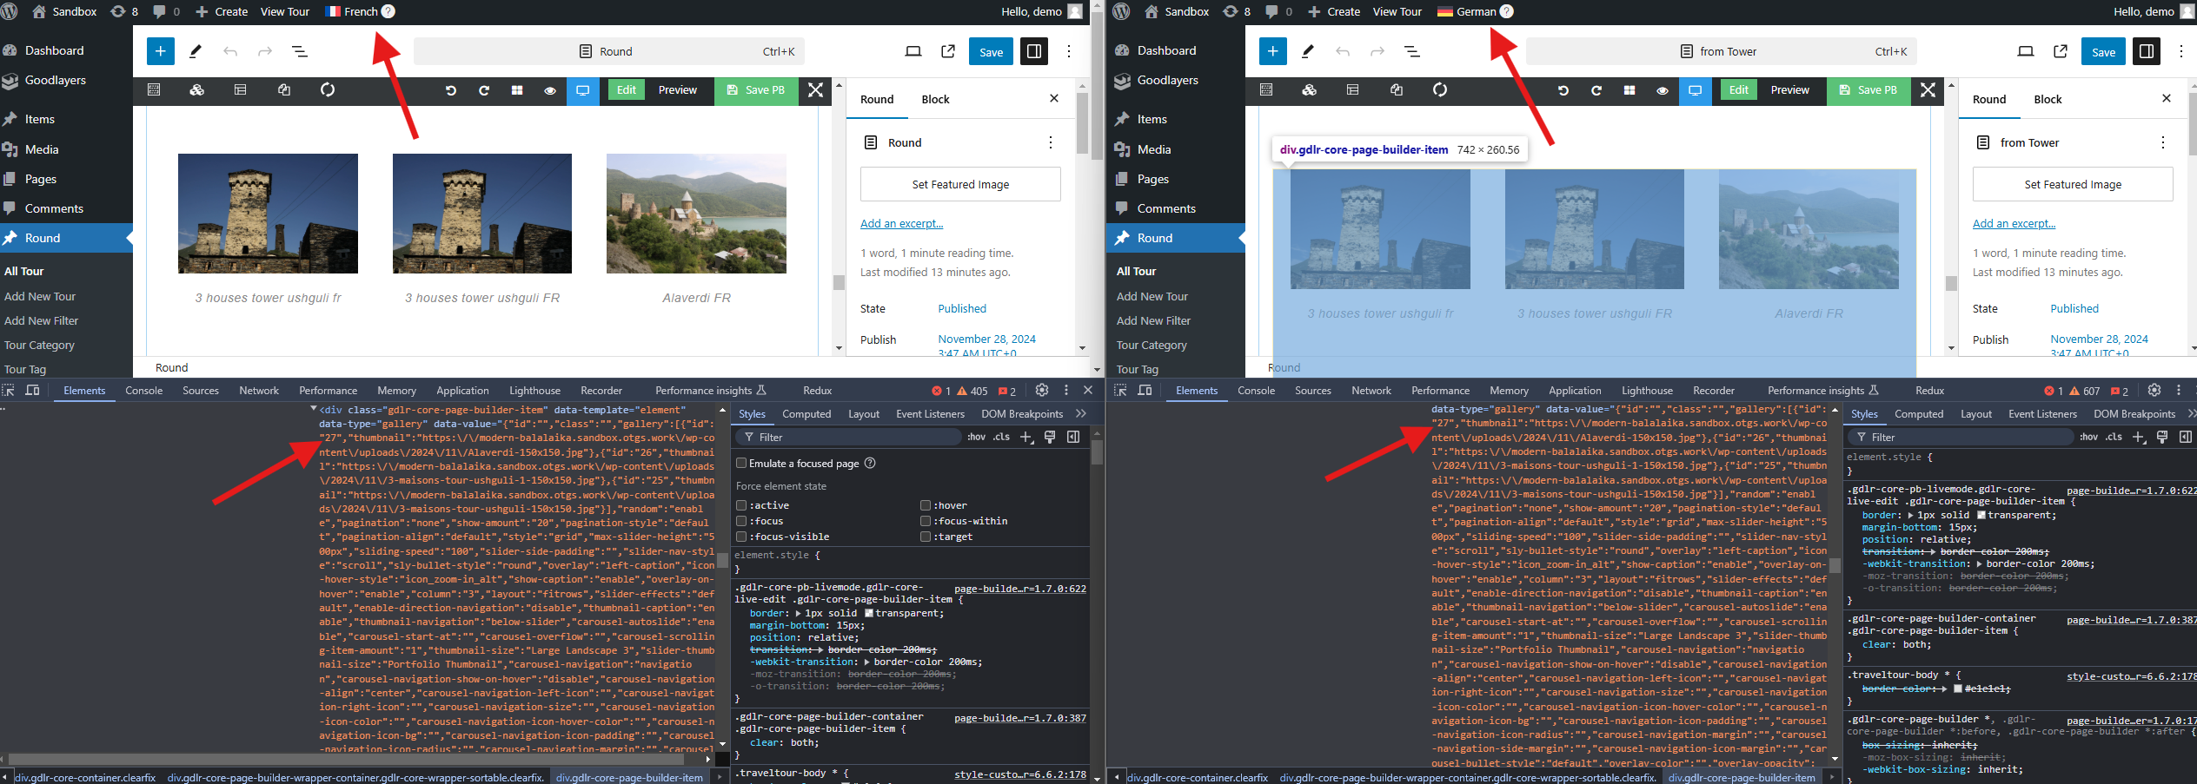Toggle eye visibility icon in French builder bar

point(550,90)
